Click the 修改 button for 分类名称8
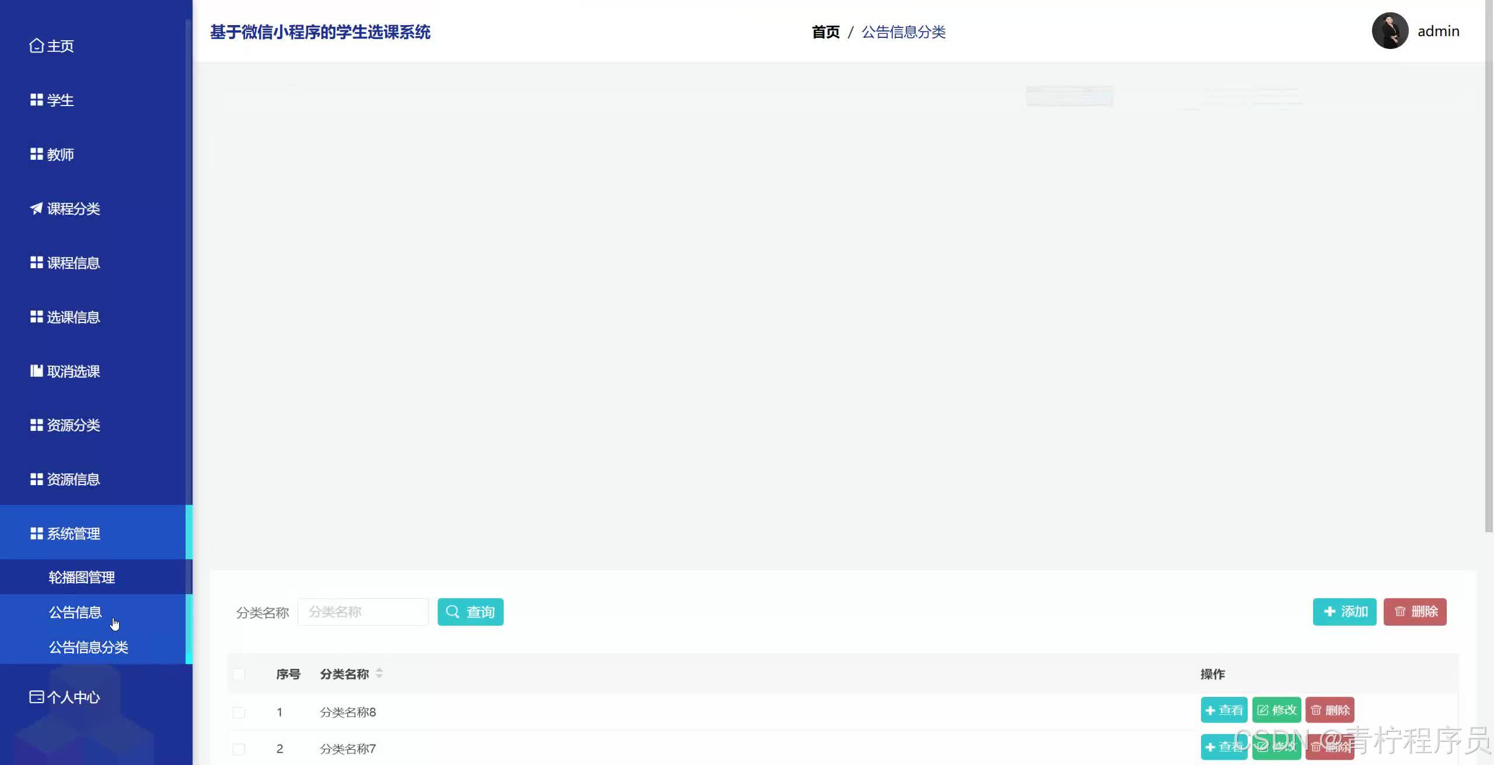This screenshot has height=765, width=1494. (1276, 710)
